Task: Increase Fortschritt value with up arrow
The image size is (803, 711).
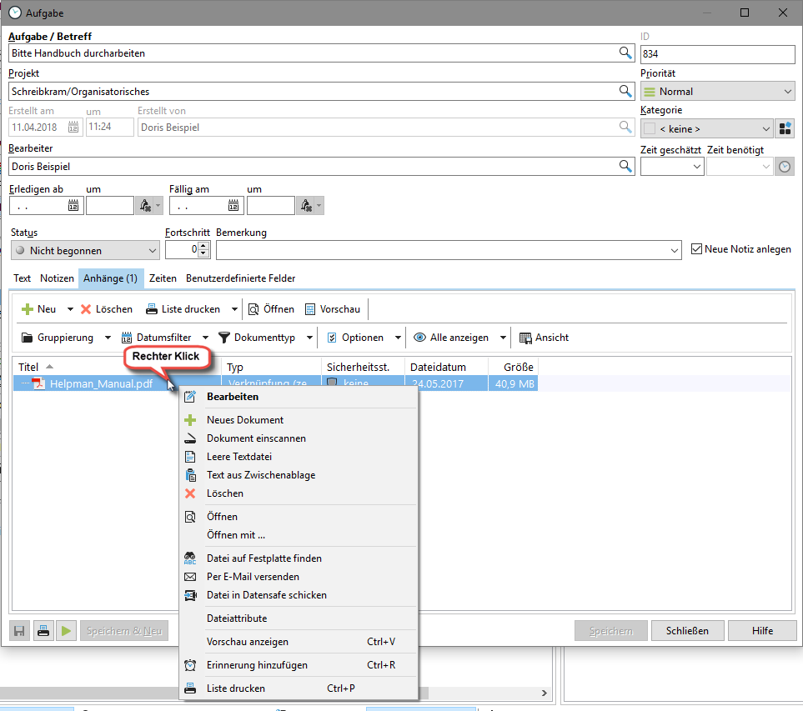Action: point(203,246)
